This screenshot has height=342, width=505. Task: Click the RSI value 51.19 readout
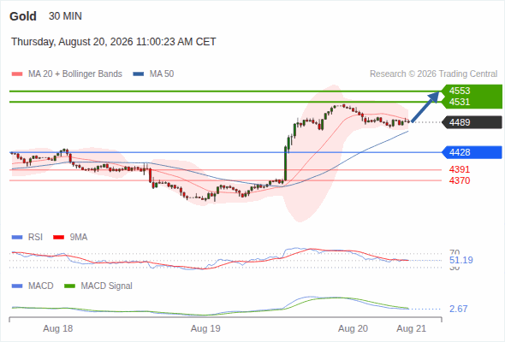click(461, 260)
